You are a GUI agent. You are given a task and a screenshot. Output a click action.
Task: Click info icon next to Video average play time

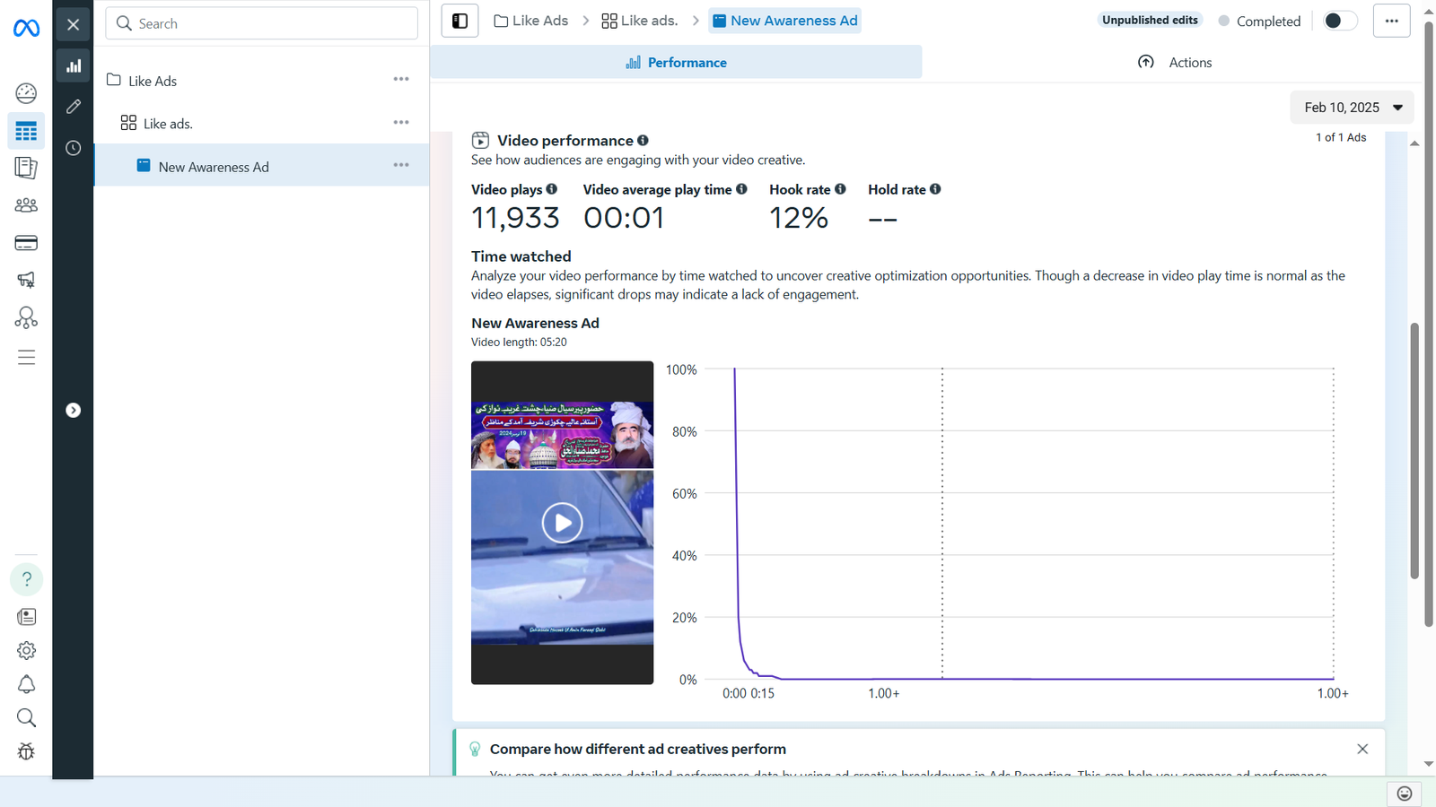tap(741, 189)
